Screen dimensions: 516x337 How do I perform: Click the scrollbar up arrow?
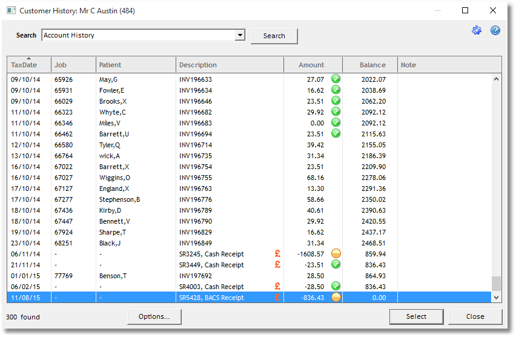(x=496, y=79)
